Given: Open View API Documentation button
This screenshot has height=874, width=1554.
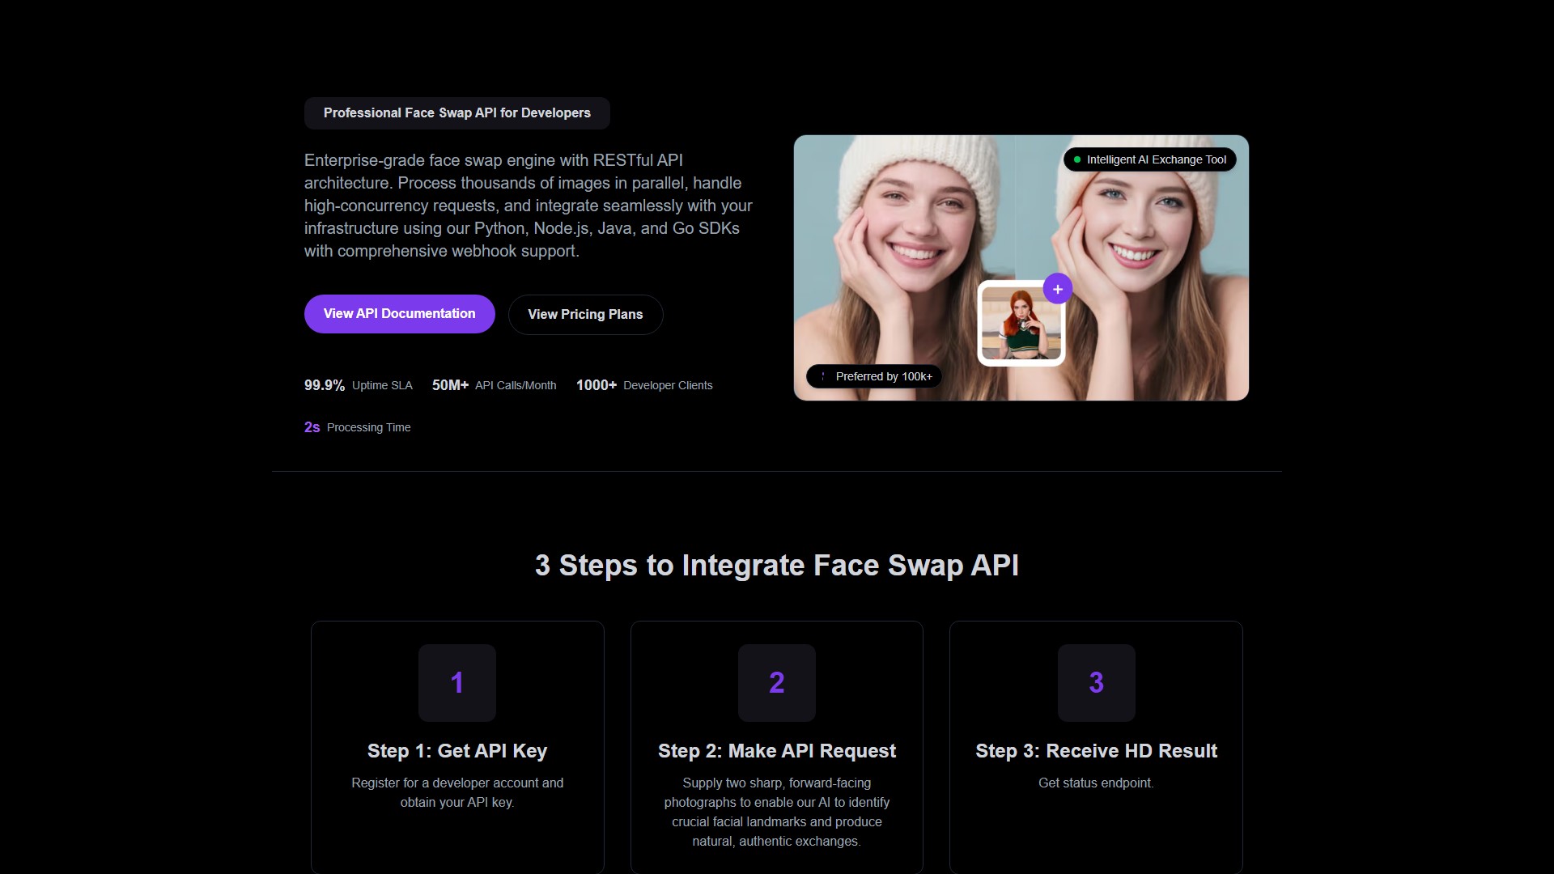Looking at the screenshot, I should click(399, 314).
